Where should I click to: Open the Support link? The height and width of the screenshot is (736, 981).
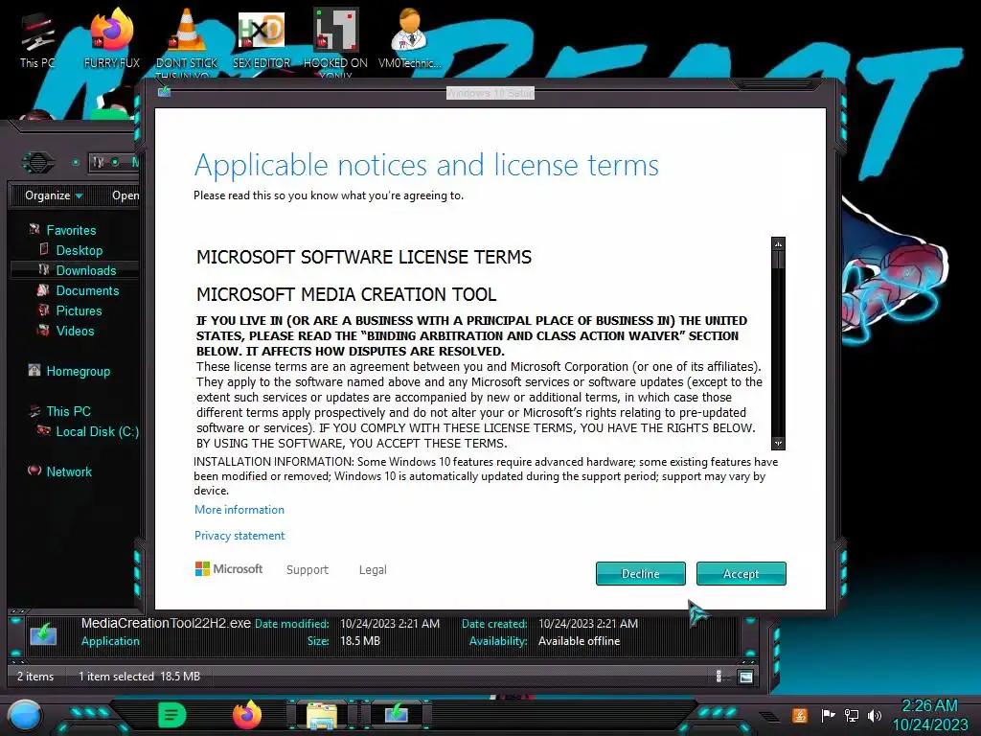pyautogui.click(x=308, y=569)
